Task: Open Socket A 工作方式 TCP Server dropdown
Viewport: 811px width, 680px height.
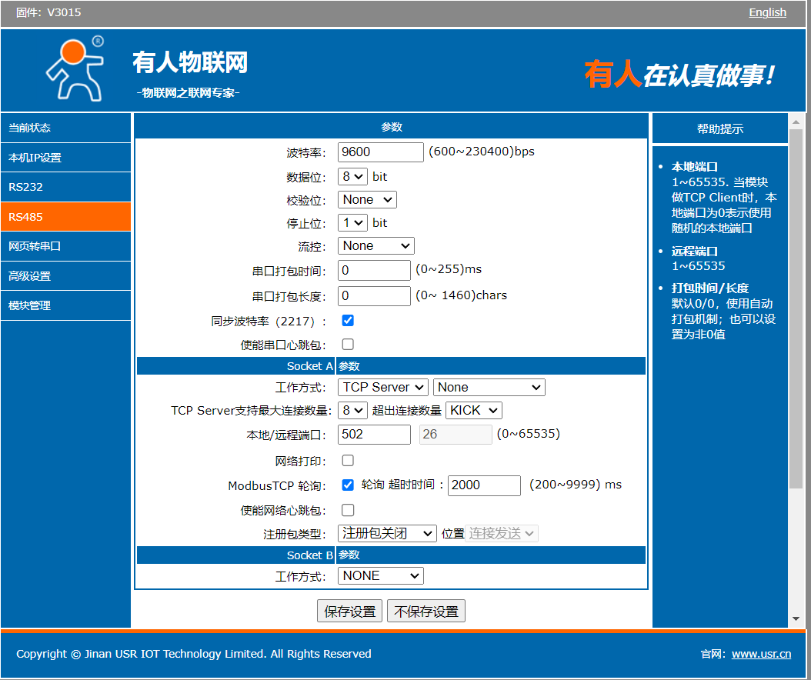Action: click(x=382, y=388)
